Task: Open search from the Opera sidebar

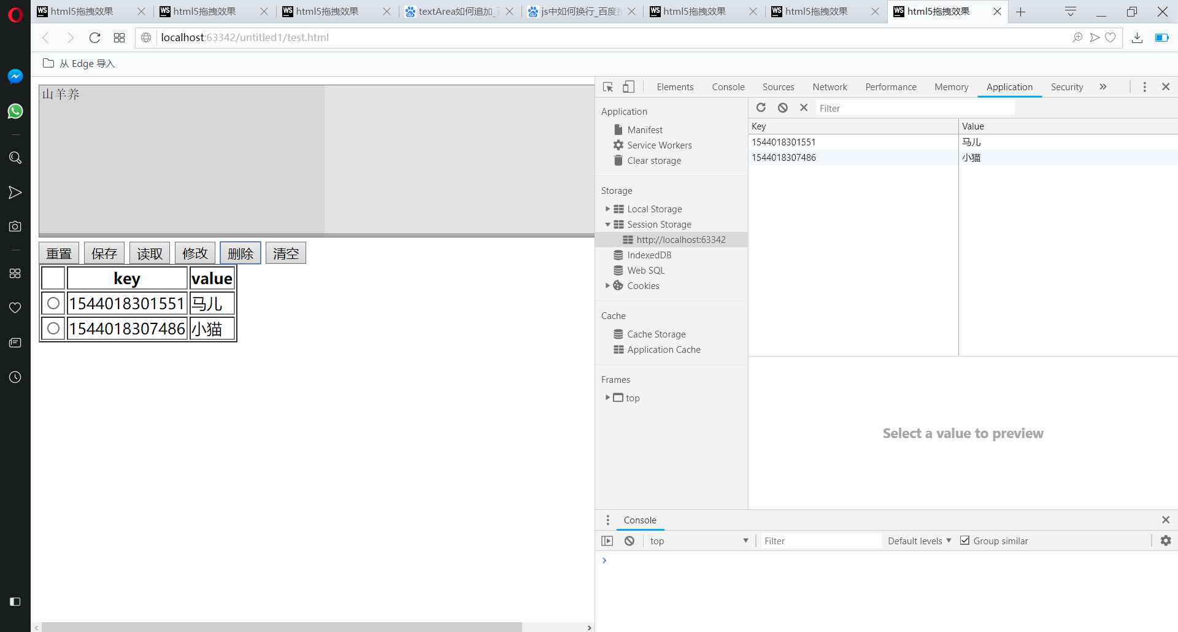Action: pos(15,158)
